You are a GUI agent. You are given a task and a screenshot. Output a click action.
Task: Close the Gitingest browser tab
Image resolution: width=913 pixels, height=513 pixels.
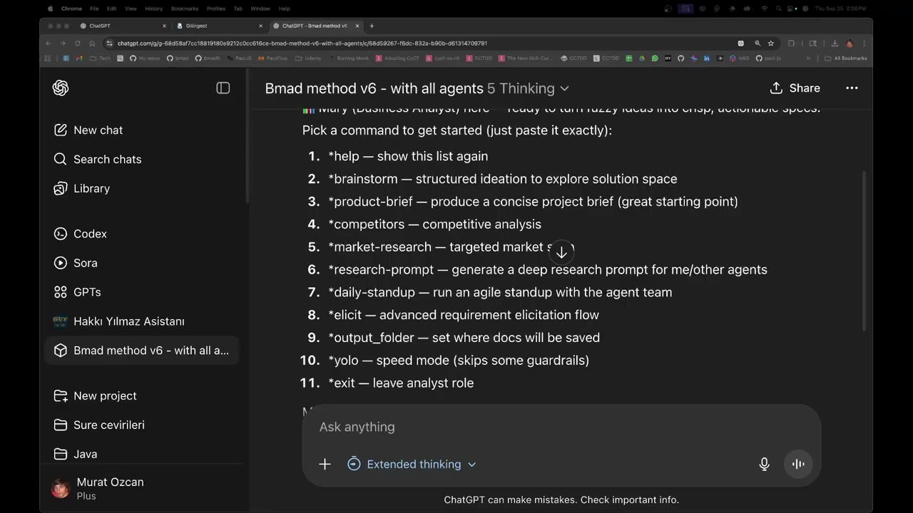(260, 26)
